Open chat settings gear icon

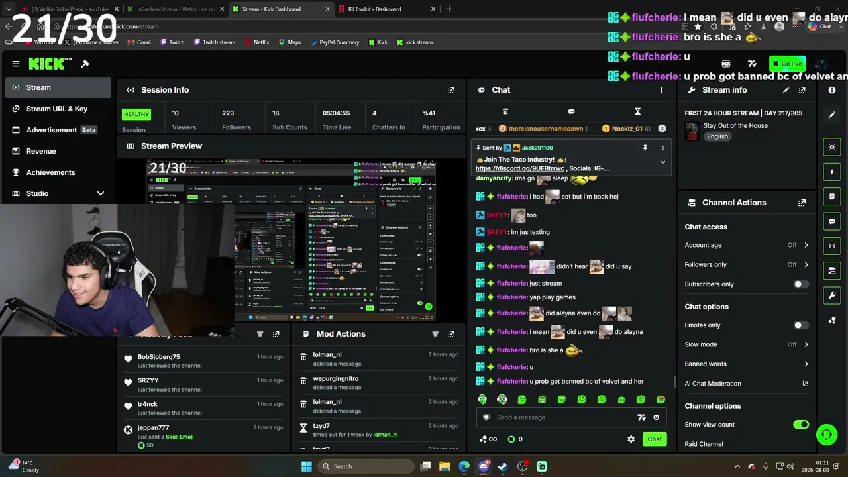tap(631, 439)
